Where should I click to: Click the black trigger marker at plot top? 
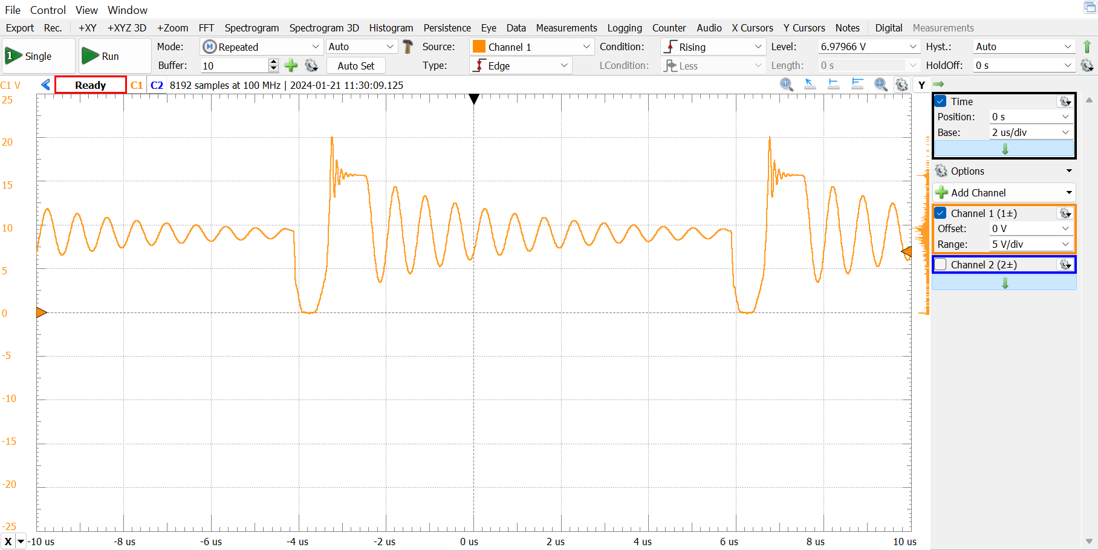[474, 99]
